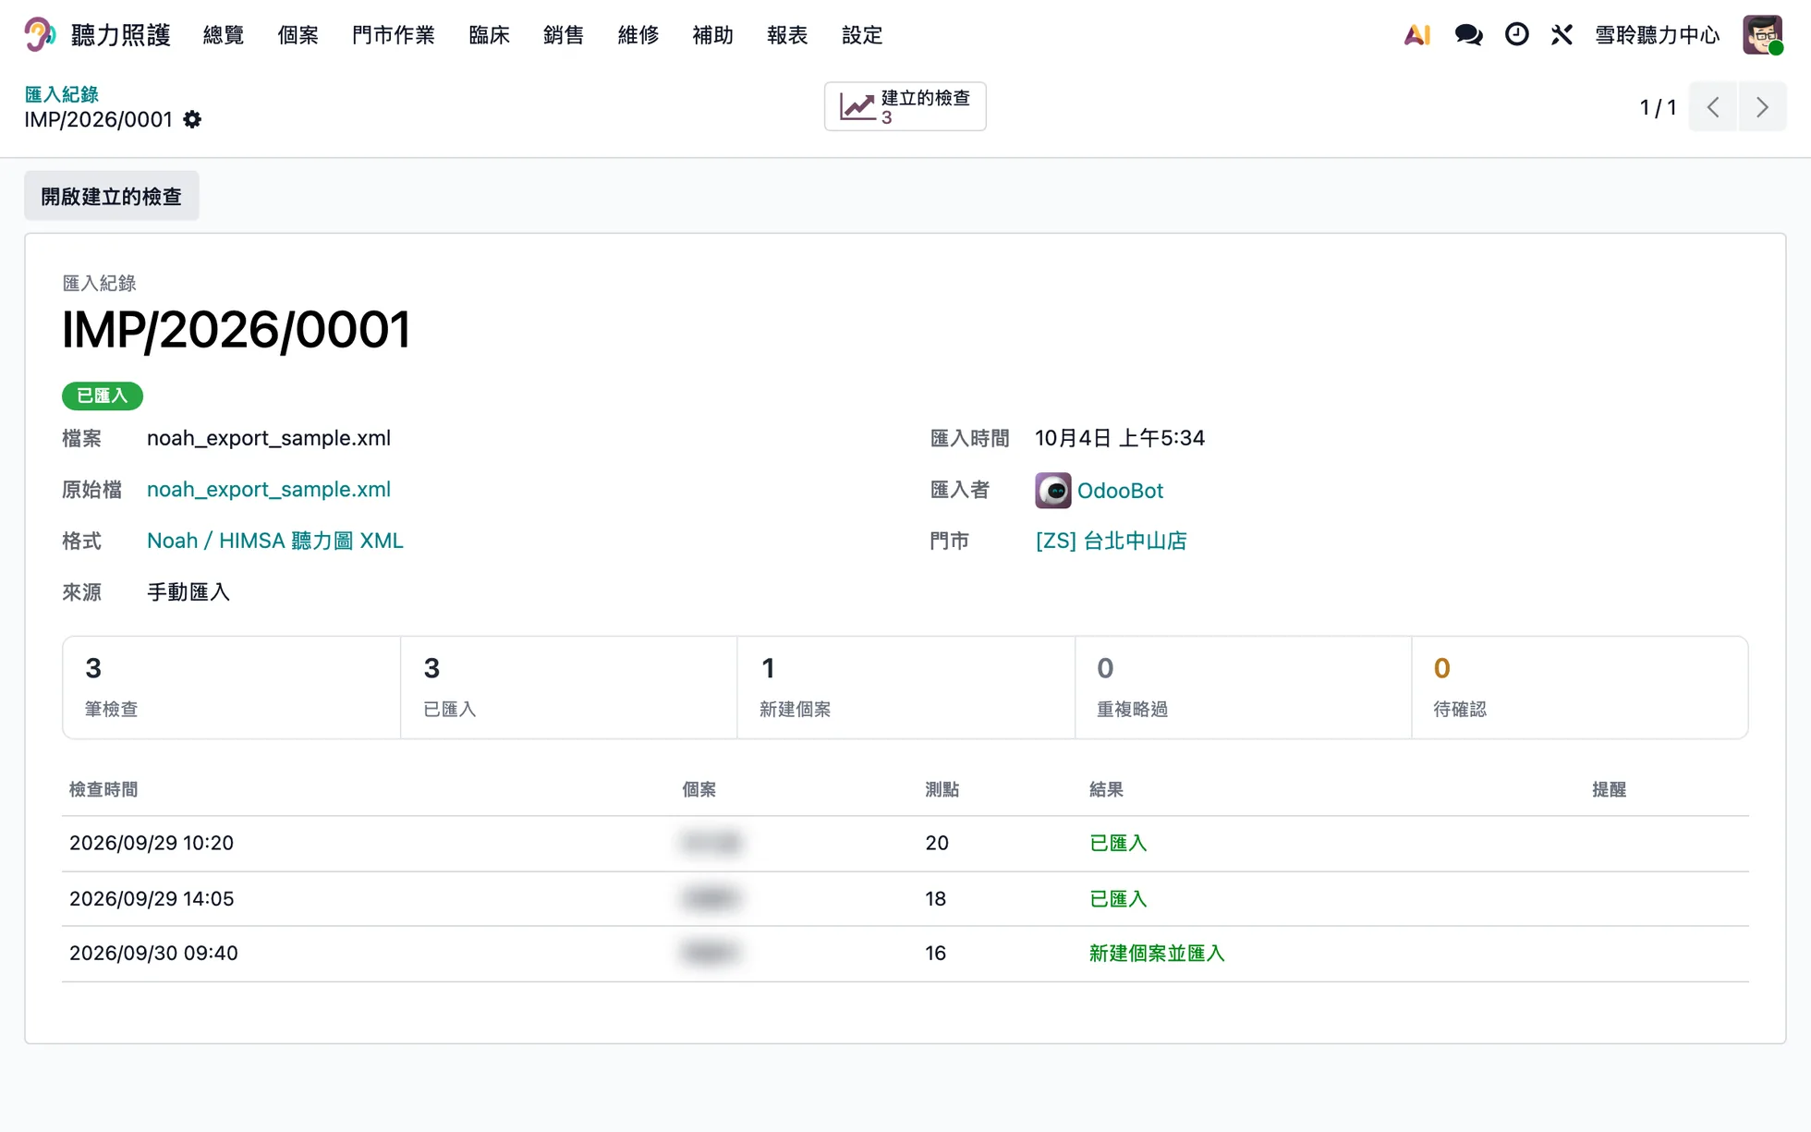
Task: Go to next record arrow
Action: [x=1762, y=107]
